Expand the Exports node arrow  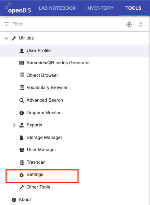click(14, 125)
